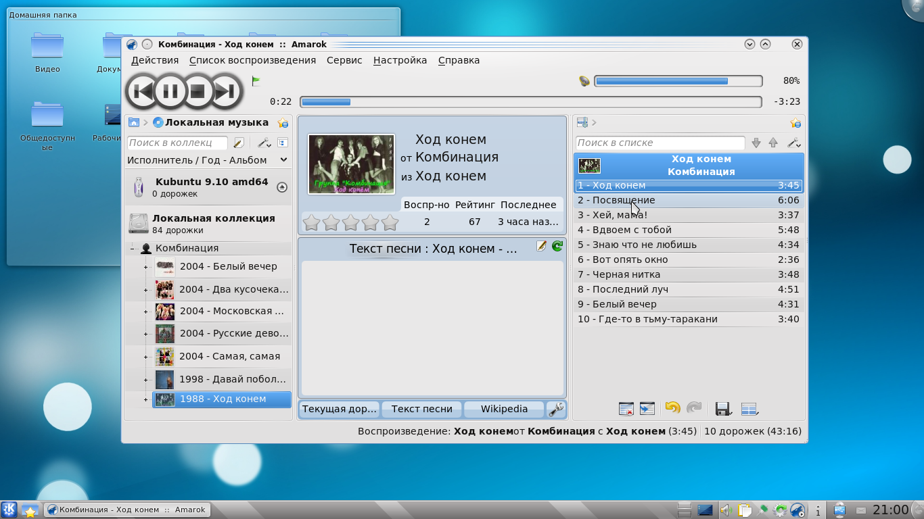
Task: Show the active track in playlist icon
Action: pyautogui.click(x=647, y=408)
